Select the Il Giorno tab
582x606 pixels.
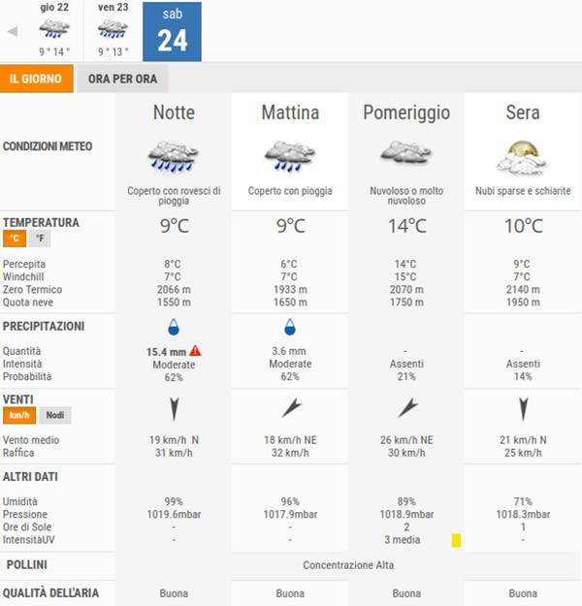pyautogui.click(x=37, y=79)
